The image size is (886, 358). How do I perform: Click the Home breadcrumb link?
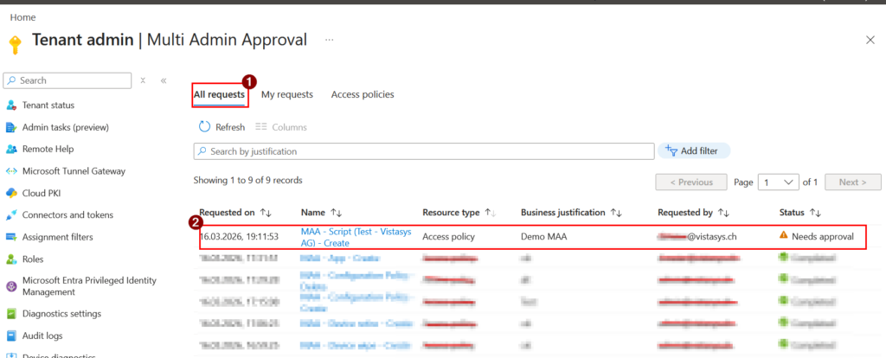(22, 17)
